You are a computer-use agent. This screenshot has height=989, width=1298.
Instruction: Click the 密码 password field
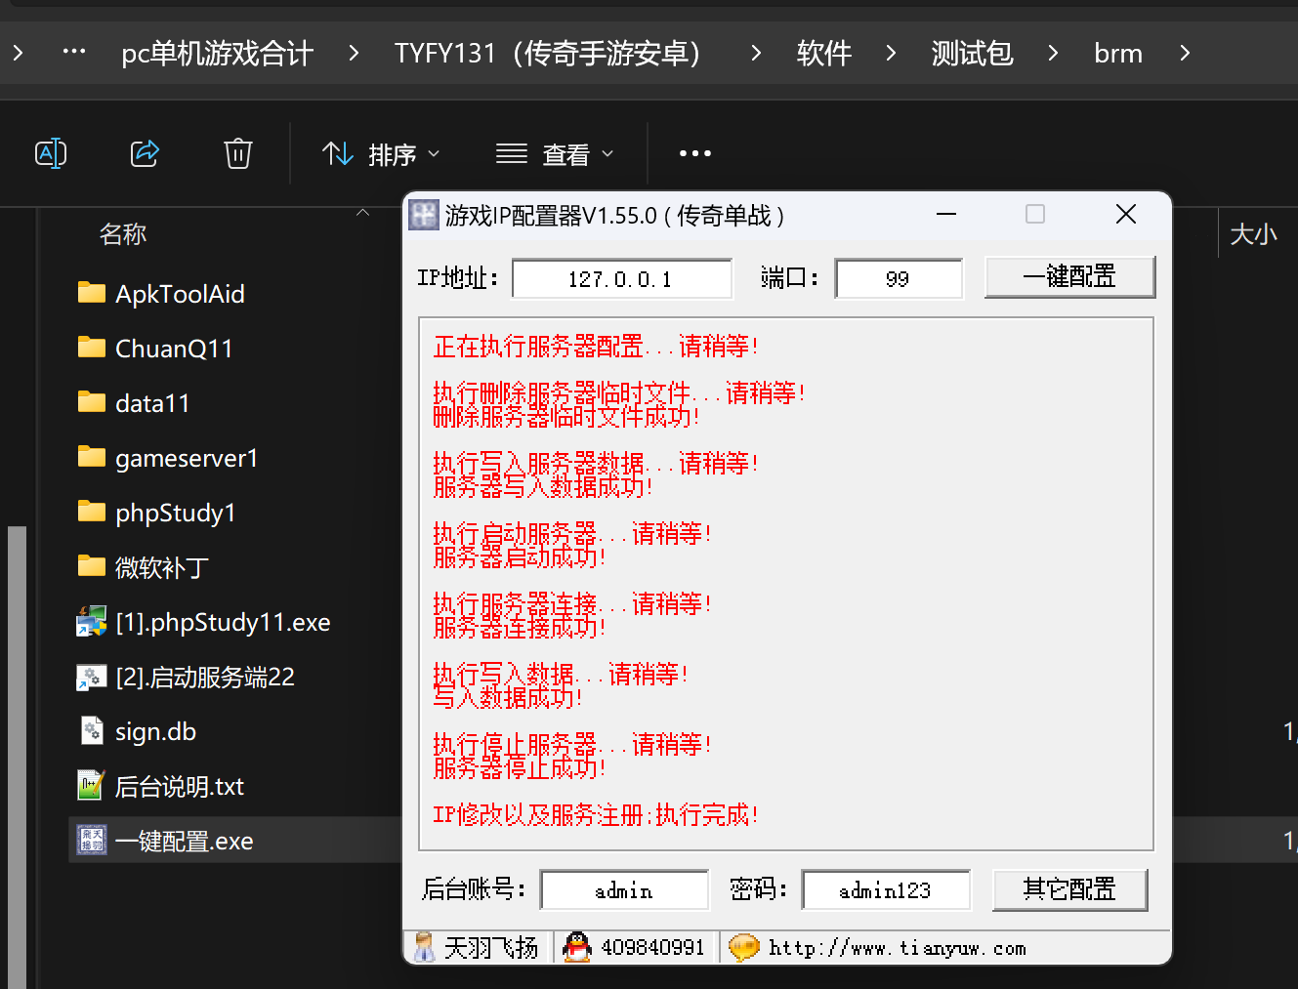tap(886, 890)
